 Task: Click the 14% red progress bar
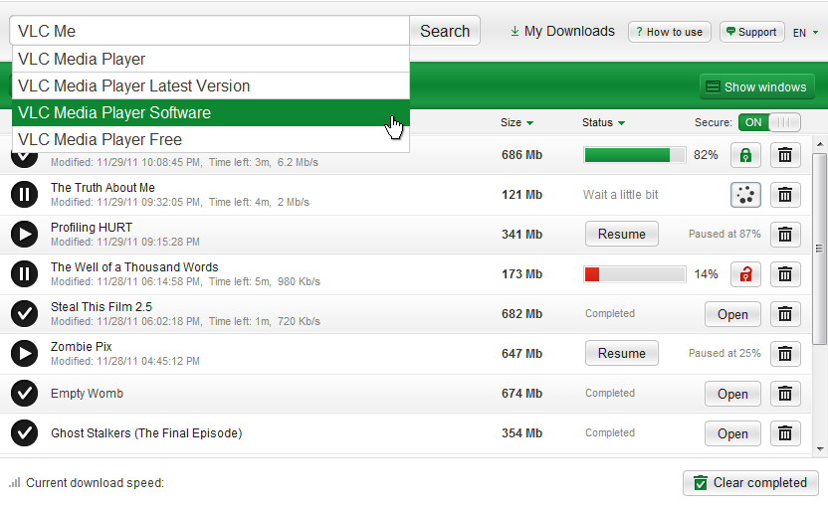635,274
